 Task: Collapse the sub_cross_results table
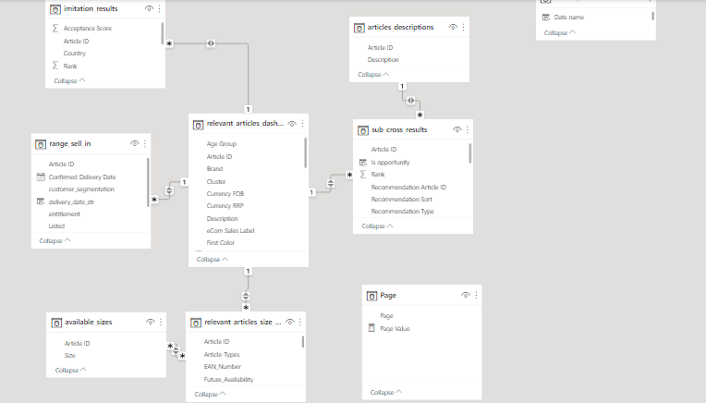tap(377, 226)
